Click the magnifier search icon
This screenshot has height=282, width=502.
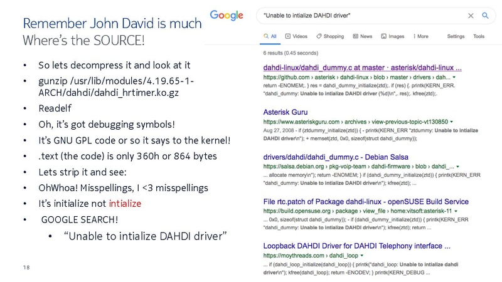click(x=485, y=16)
